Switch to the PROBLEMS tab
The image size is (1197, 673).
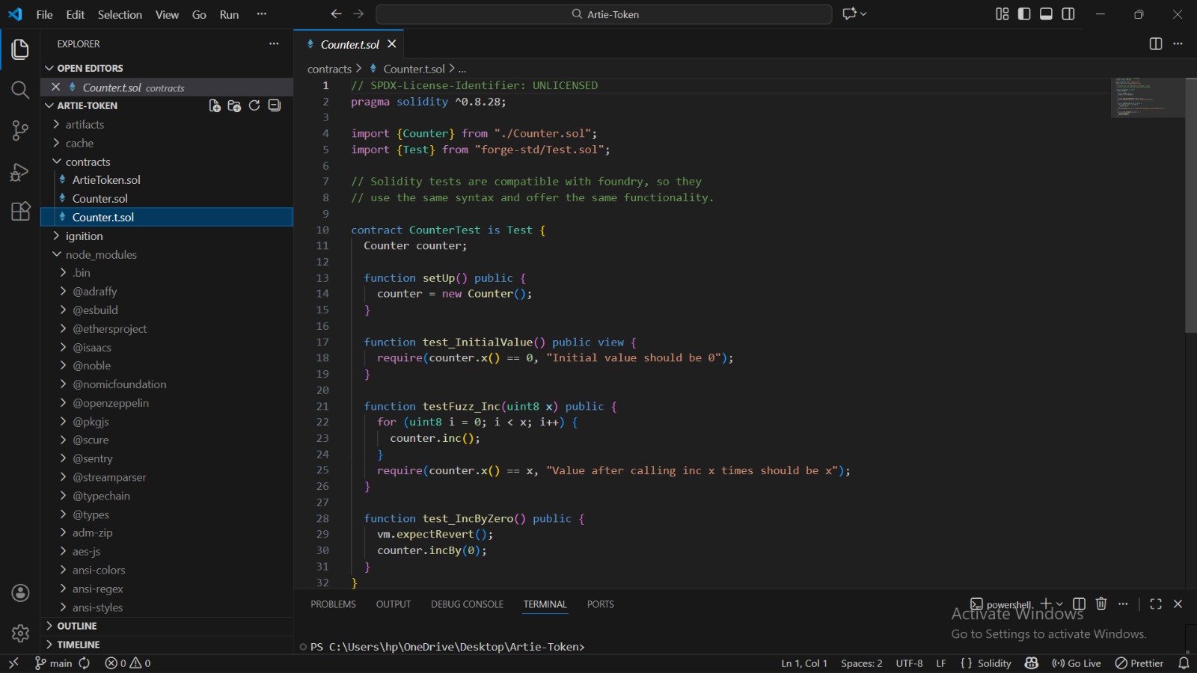[x=333, y=604]
